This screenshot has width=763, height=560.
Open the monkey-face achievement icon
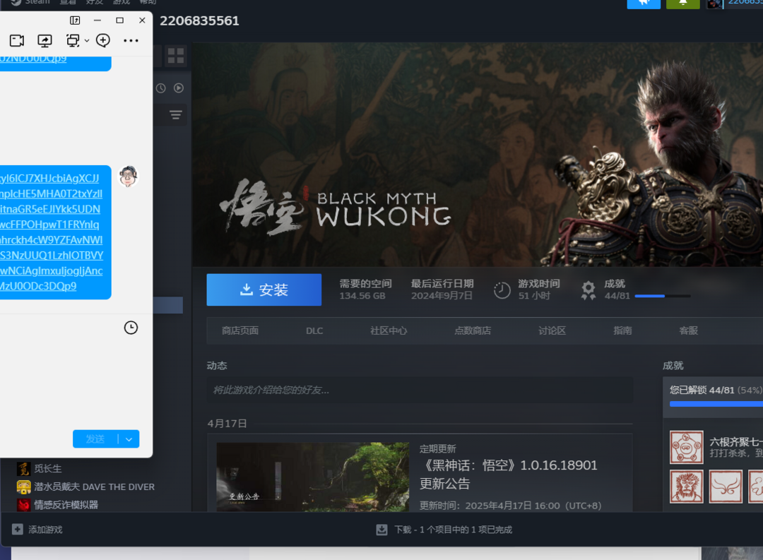coord(687,487)
